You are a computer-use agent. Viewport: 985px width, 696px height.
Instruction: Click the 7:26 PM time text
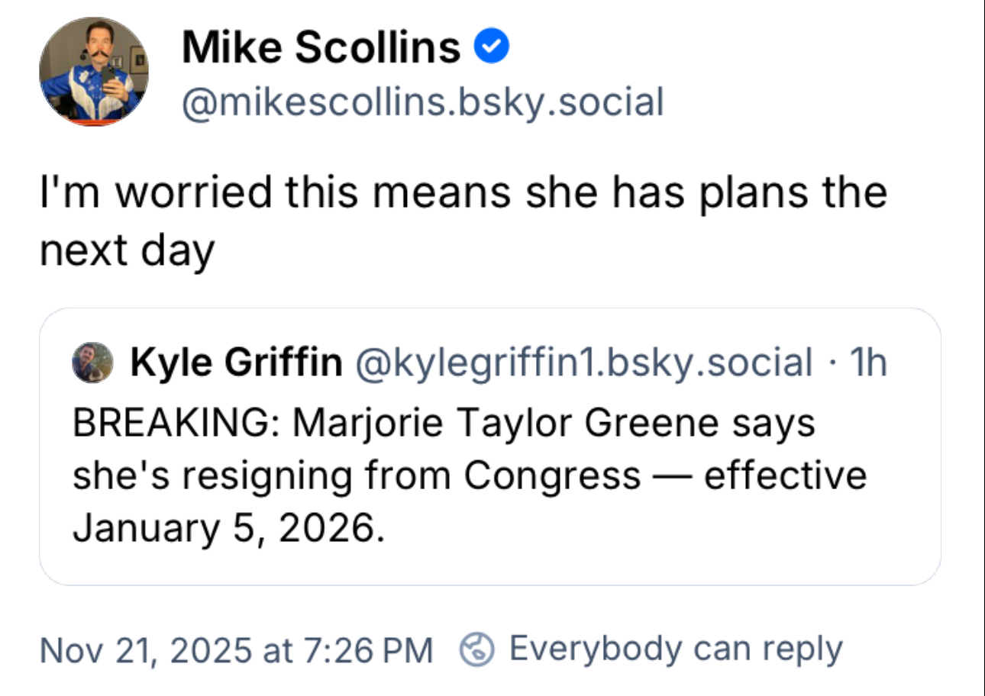pos(369,649)
